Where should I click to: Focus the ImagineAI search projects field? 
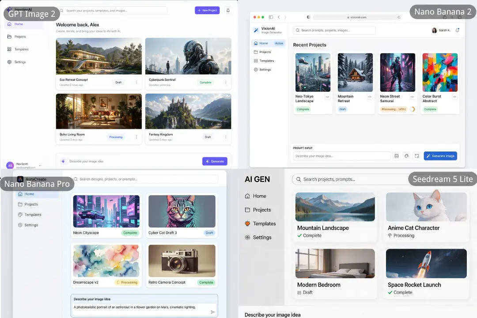[x=113, y=11]
